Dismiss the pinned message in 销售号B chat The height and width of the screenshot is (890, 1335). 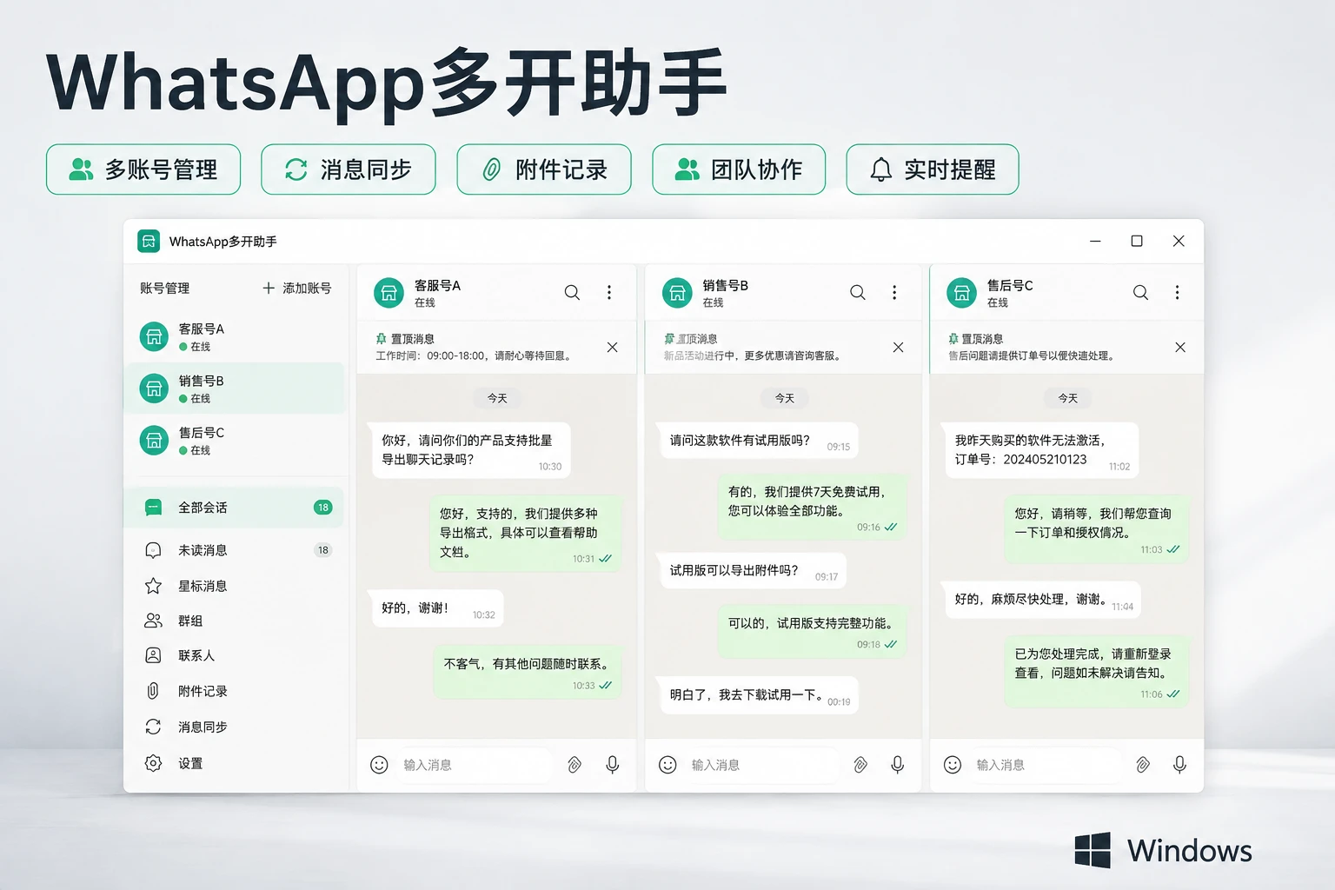tap(899, 348)
